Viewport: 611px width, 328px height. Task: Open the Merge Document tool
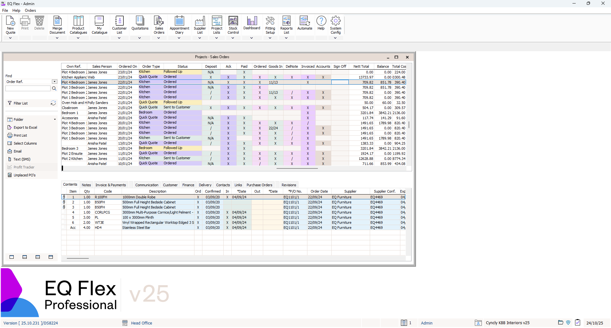tap(57, 24)
